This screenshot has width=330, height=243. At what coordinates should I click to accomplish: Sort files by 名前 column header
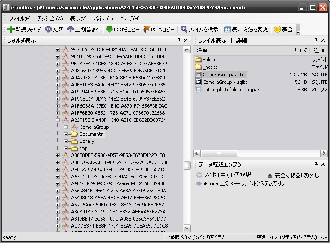coord(237,50)
